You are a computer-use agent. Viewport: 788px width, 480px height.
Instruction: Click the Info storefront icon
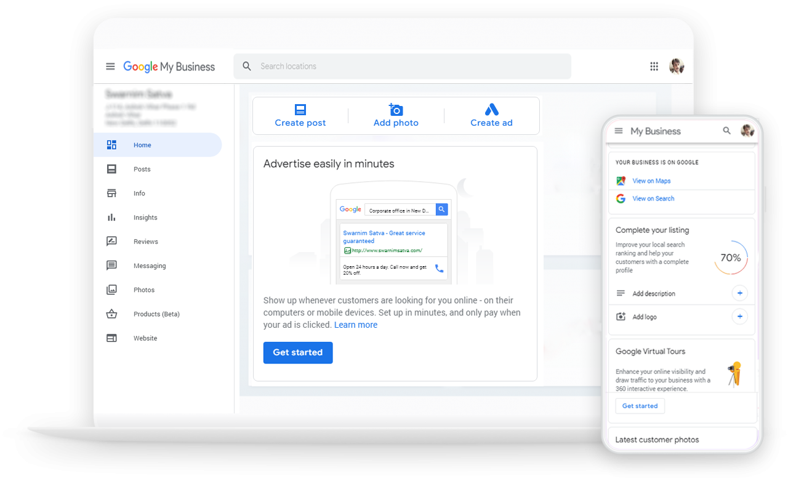[111, 193]
